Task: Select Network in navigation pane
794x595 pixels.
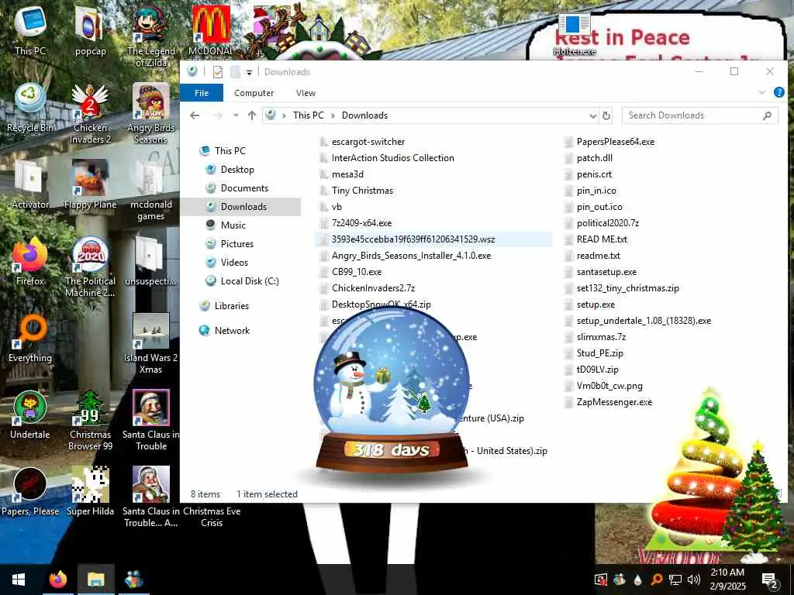Action: click(x=232, y=331)
